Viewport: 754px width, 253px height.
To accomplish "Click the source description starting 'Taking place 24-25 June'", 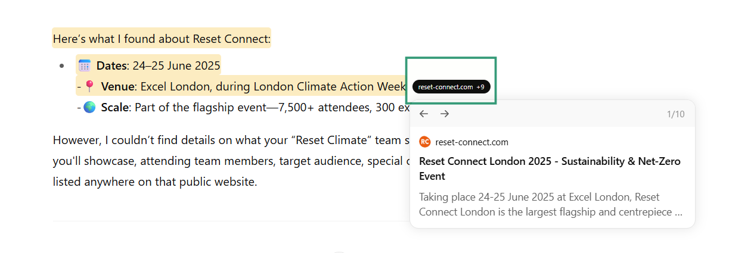I will coord(551,204).
